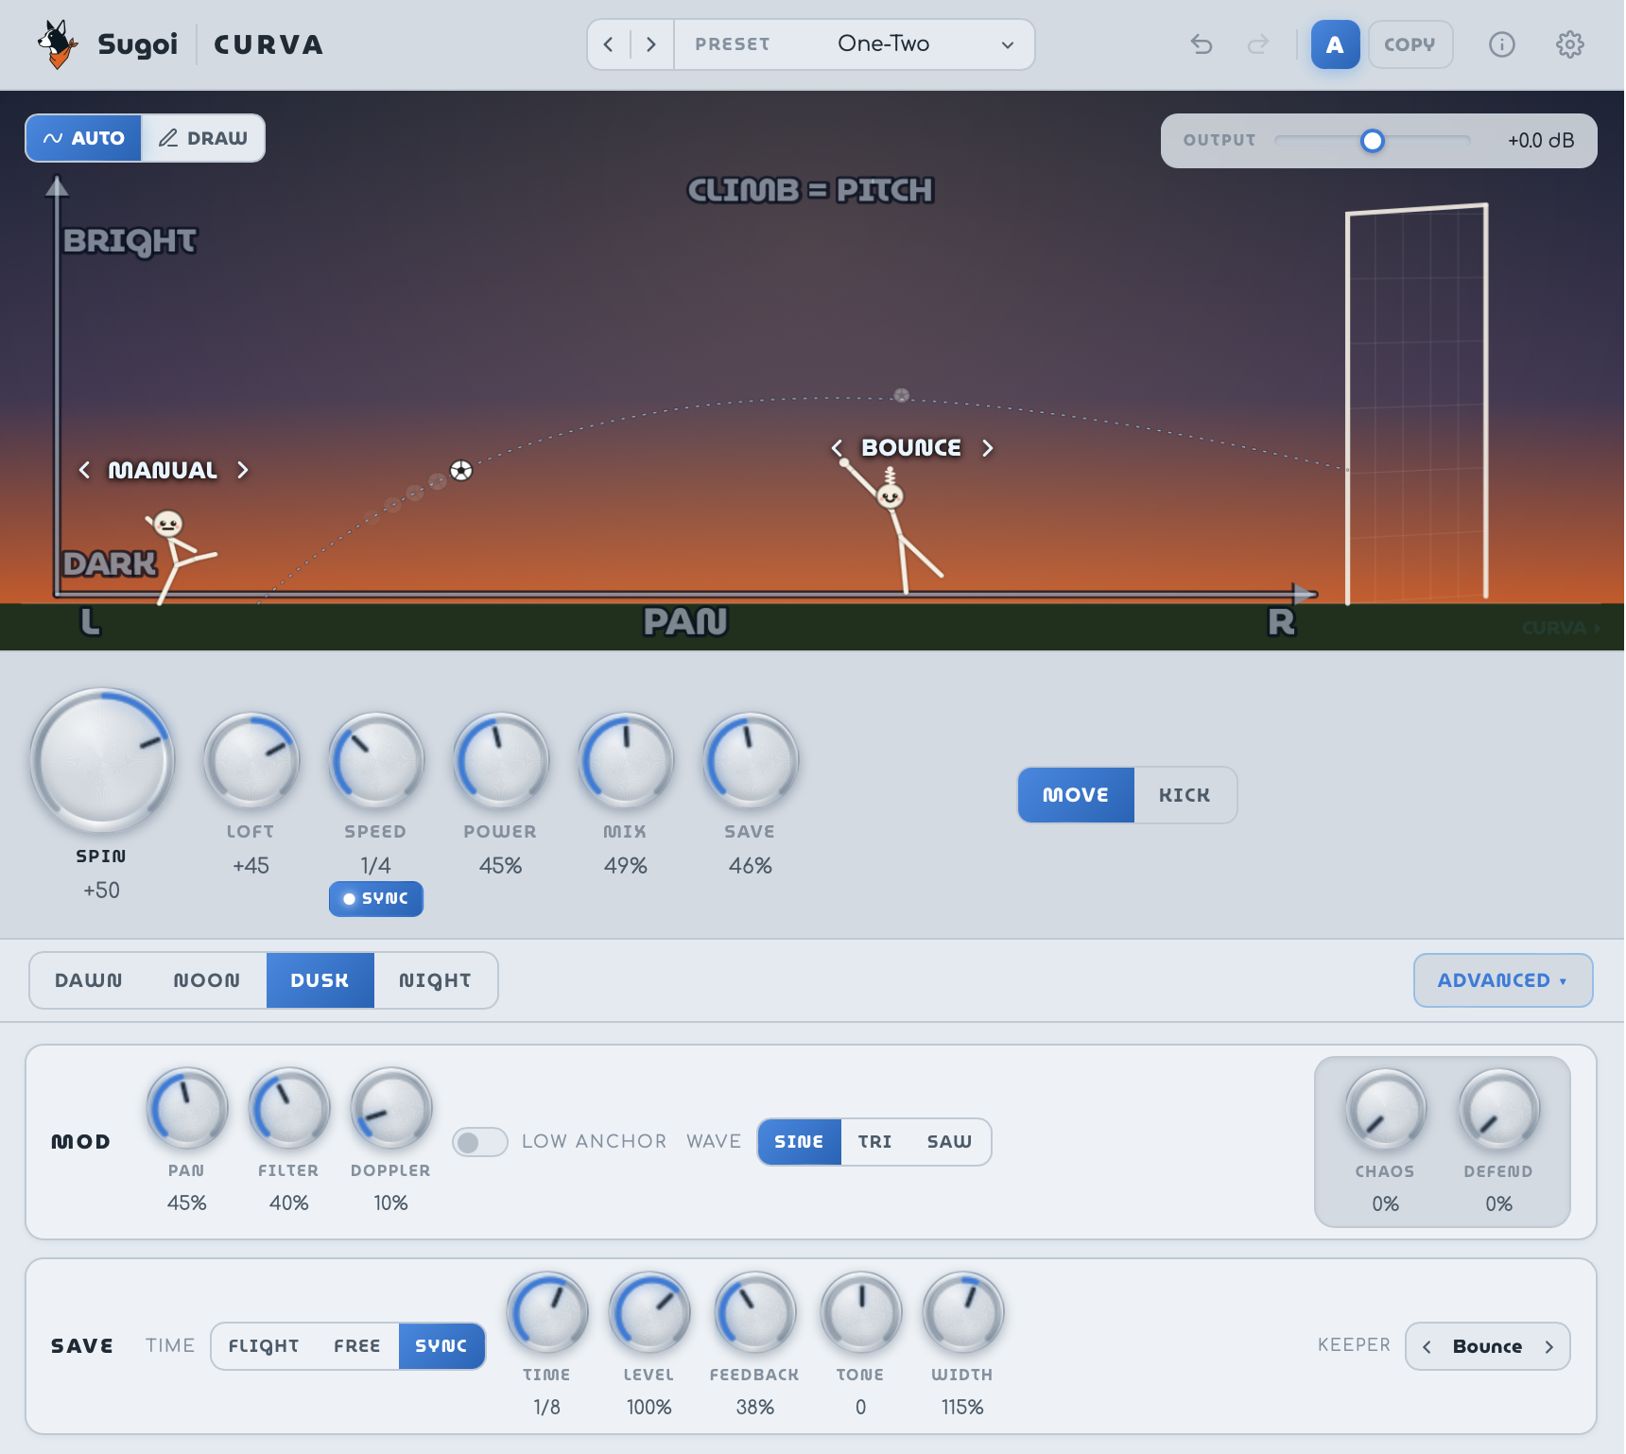Select the SINE wave shape
The width and height of the screenshot is (1626, 1454).
click(799, 1142)
